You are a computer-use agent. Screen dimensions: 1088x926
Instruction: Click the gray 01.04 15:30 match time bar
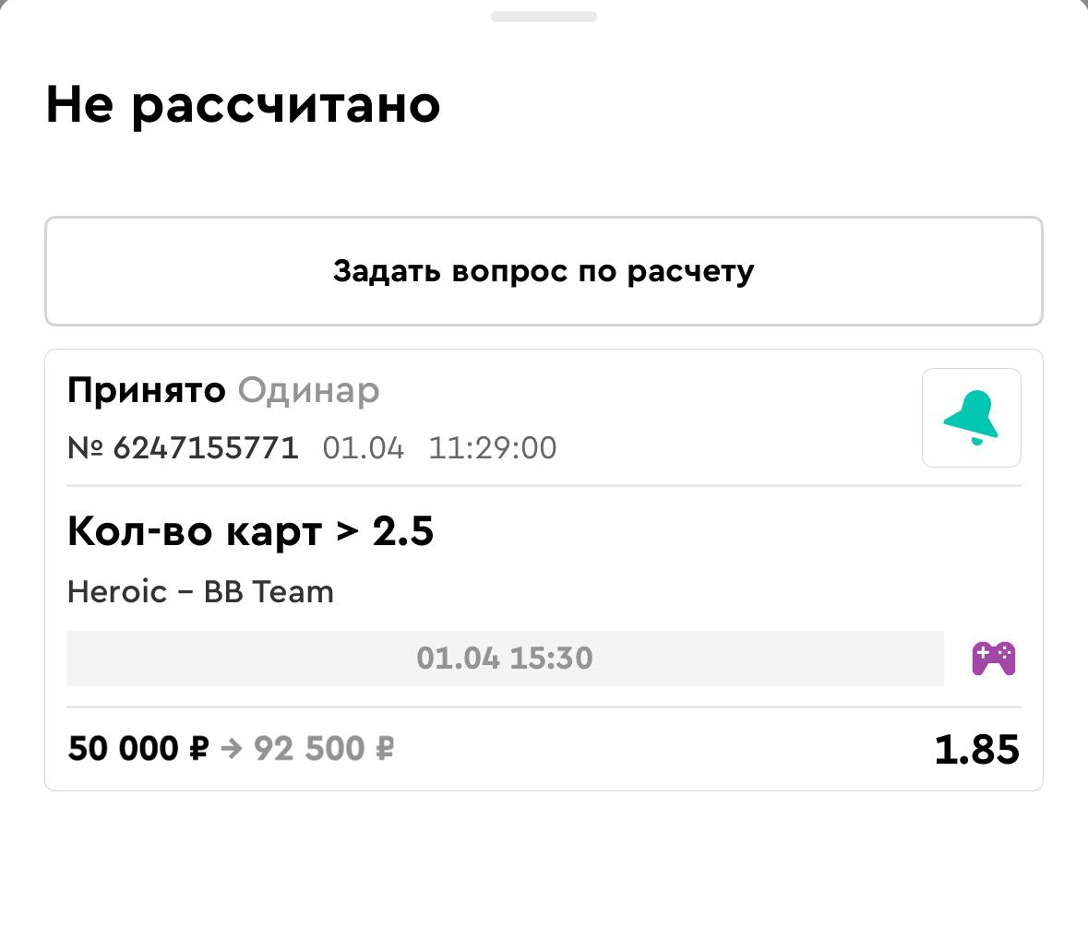[504, 659]
